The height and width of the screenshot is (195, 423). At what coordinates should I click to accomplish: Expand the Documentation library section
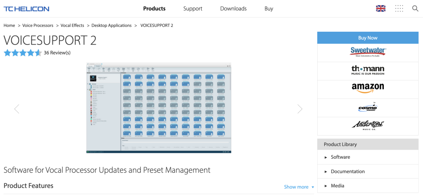[x=368, y=172]
